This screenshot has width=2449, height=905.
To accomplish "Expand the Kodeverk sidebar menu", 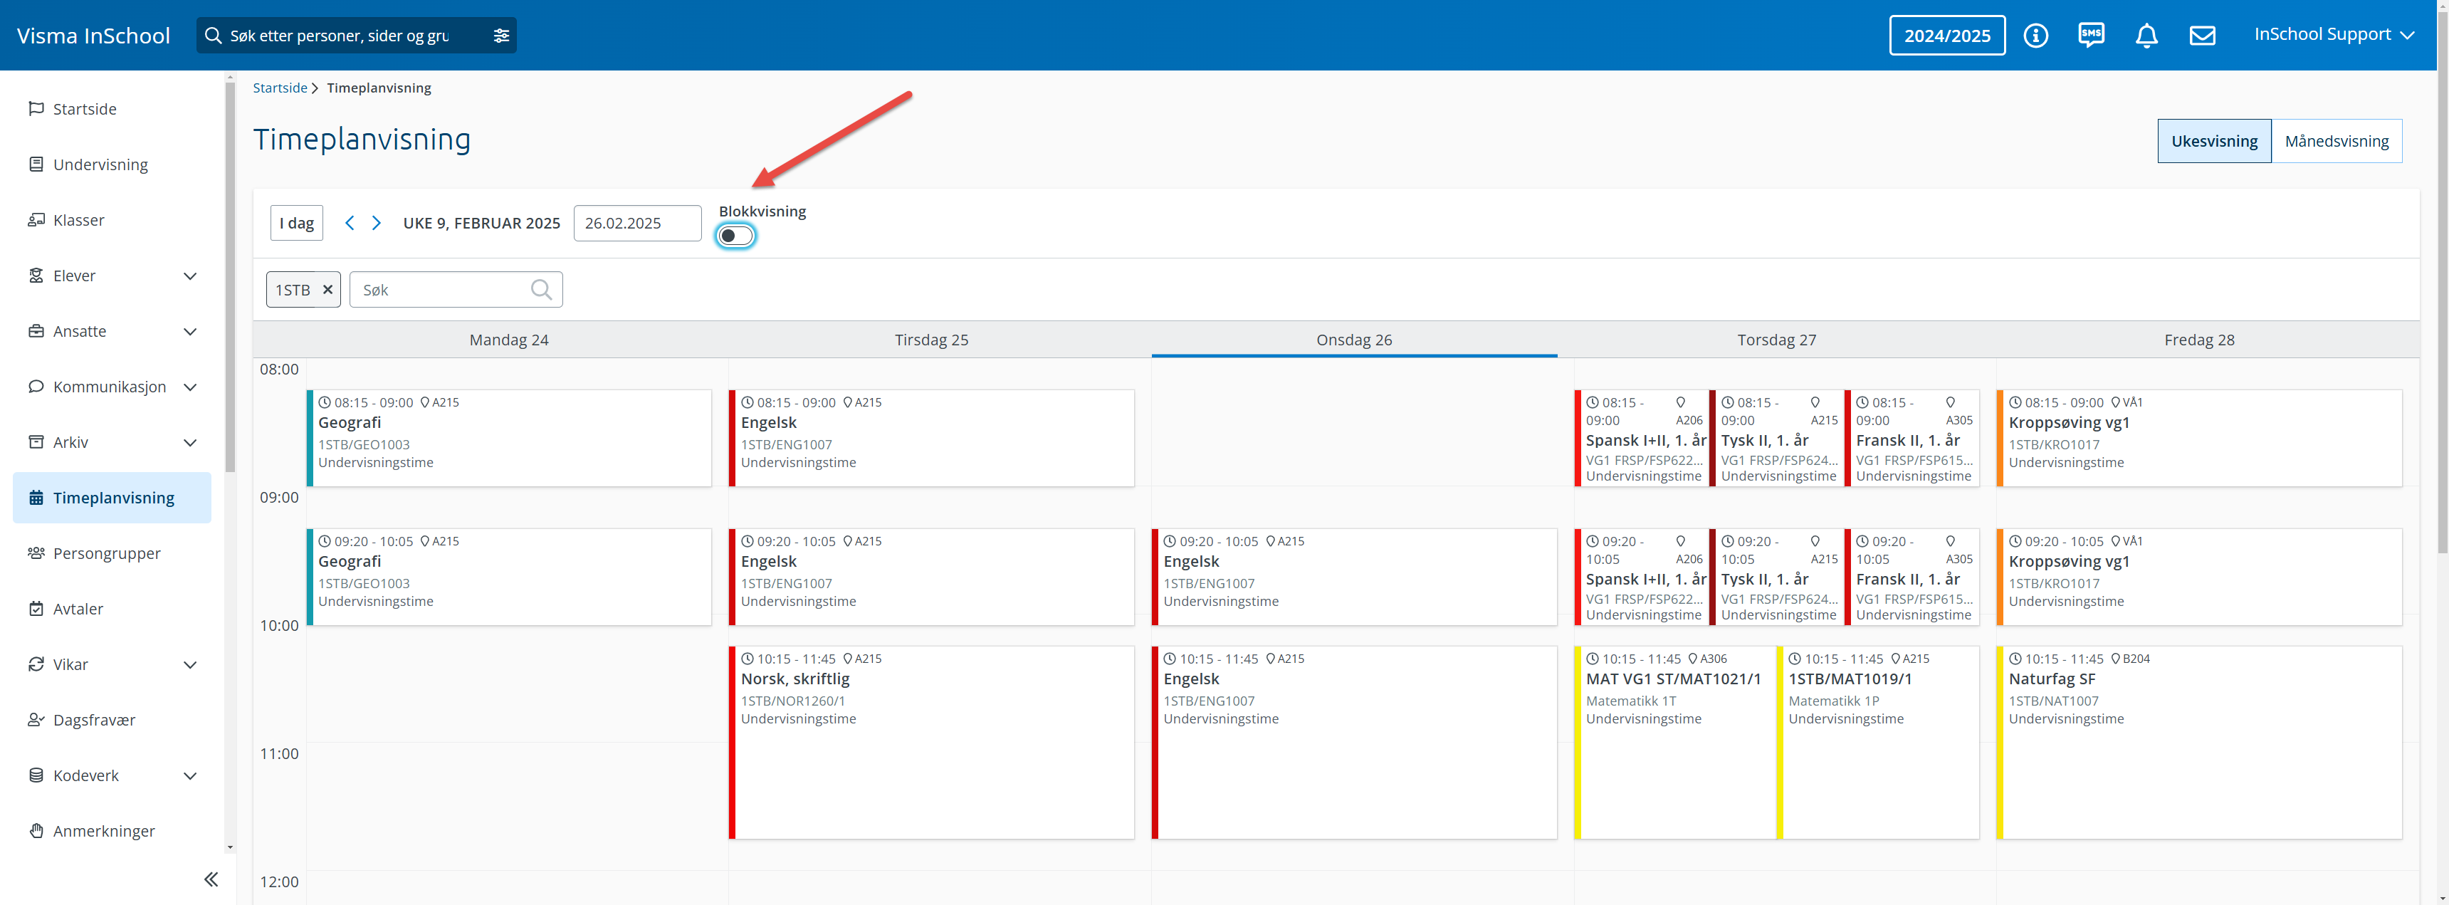I will [189, 775].
